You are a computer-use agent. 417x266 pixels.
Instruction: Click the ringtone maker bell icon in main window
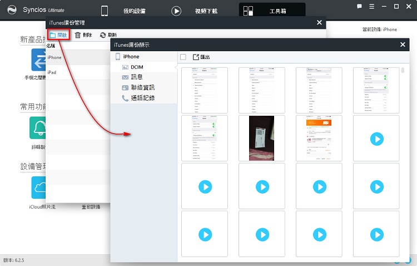coord(37,128)
